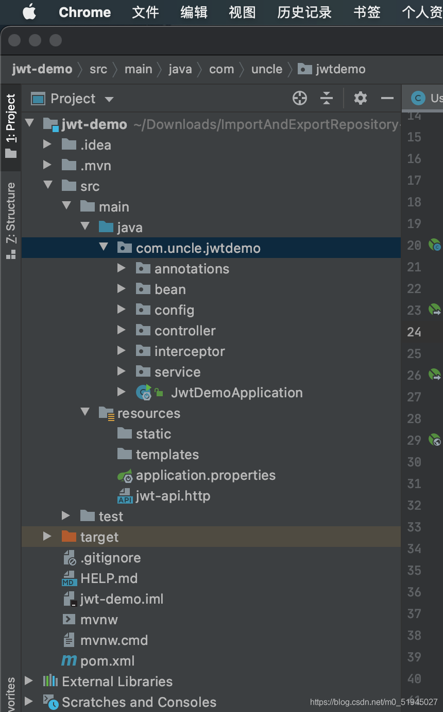The width and height of the screenshot is (443, 712).
Task: Toggle the 1: Project tool window tab
Action: [11, 125]
